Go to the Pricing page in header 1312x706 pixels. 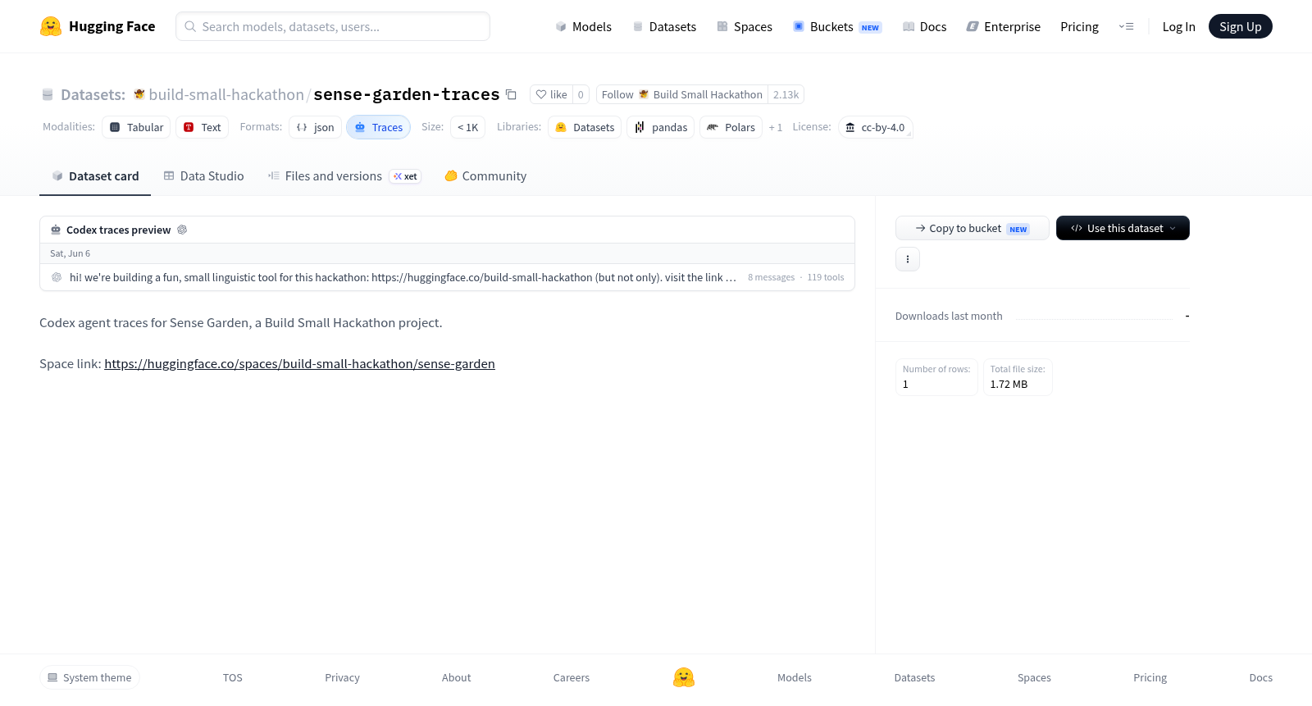(x=1079, y=26)
